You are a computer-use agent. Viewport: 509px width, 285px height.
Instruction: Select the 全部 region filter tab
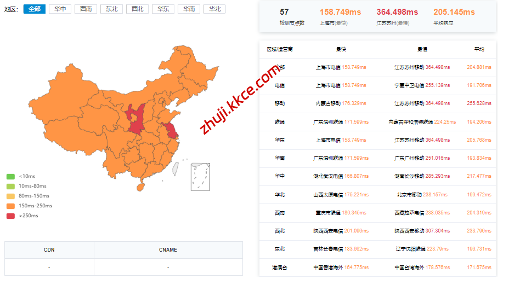34,9
